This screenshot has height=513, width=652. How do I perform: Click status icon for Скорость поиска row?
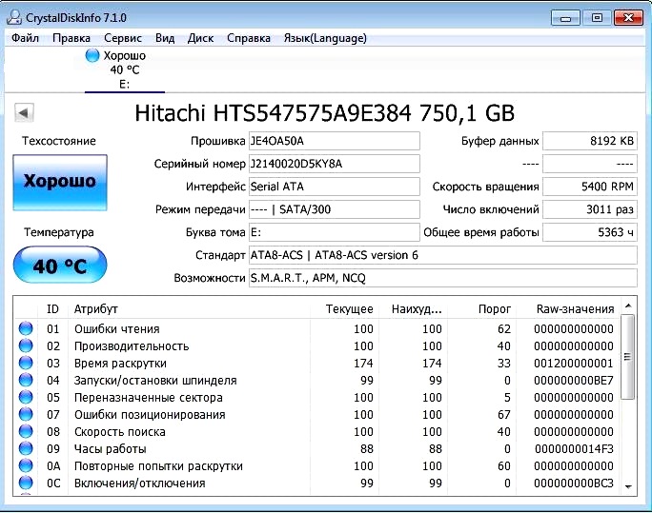coord(26,431)
